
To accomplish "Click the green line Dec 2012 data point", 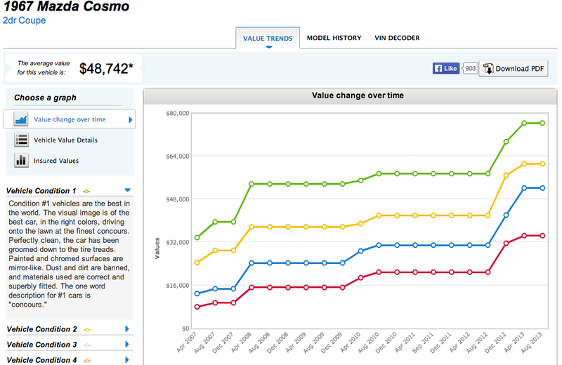I will (506, 142).
